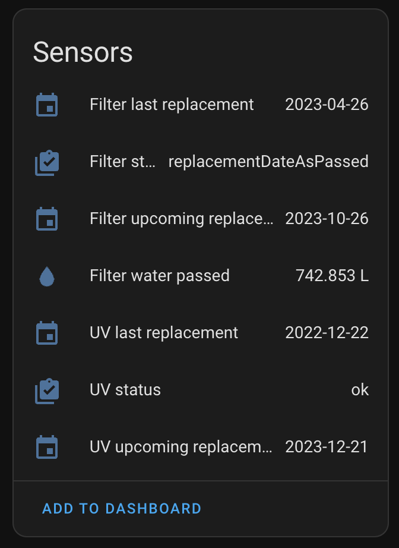This screenshot has height=548, width=399.
Task: Select the clipboard-check icon for Filter status
Action: 47,161
